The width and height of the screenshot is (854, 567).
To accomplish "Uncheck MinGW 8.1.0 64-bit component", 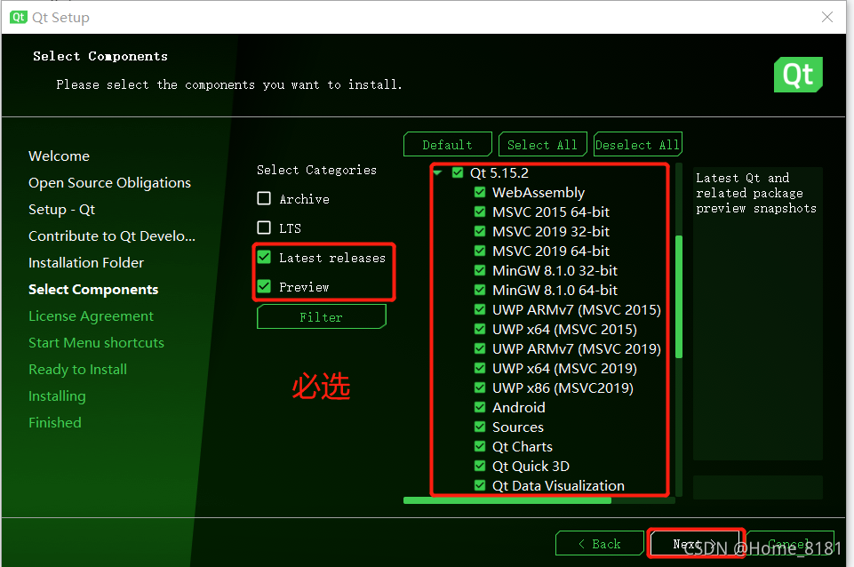I will pyautogui.click(x=480, y=291).
